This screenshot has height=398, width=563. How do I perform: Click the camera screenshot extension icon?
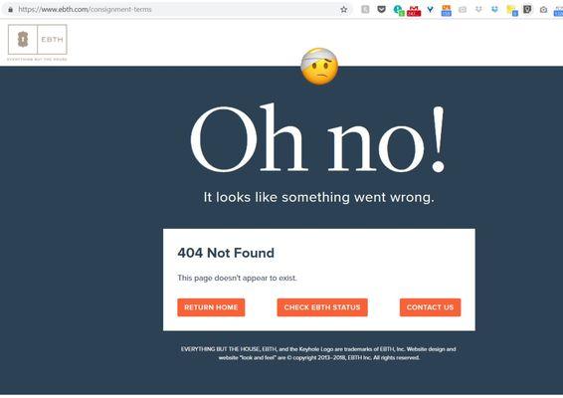[544, 10]
